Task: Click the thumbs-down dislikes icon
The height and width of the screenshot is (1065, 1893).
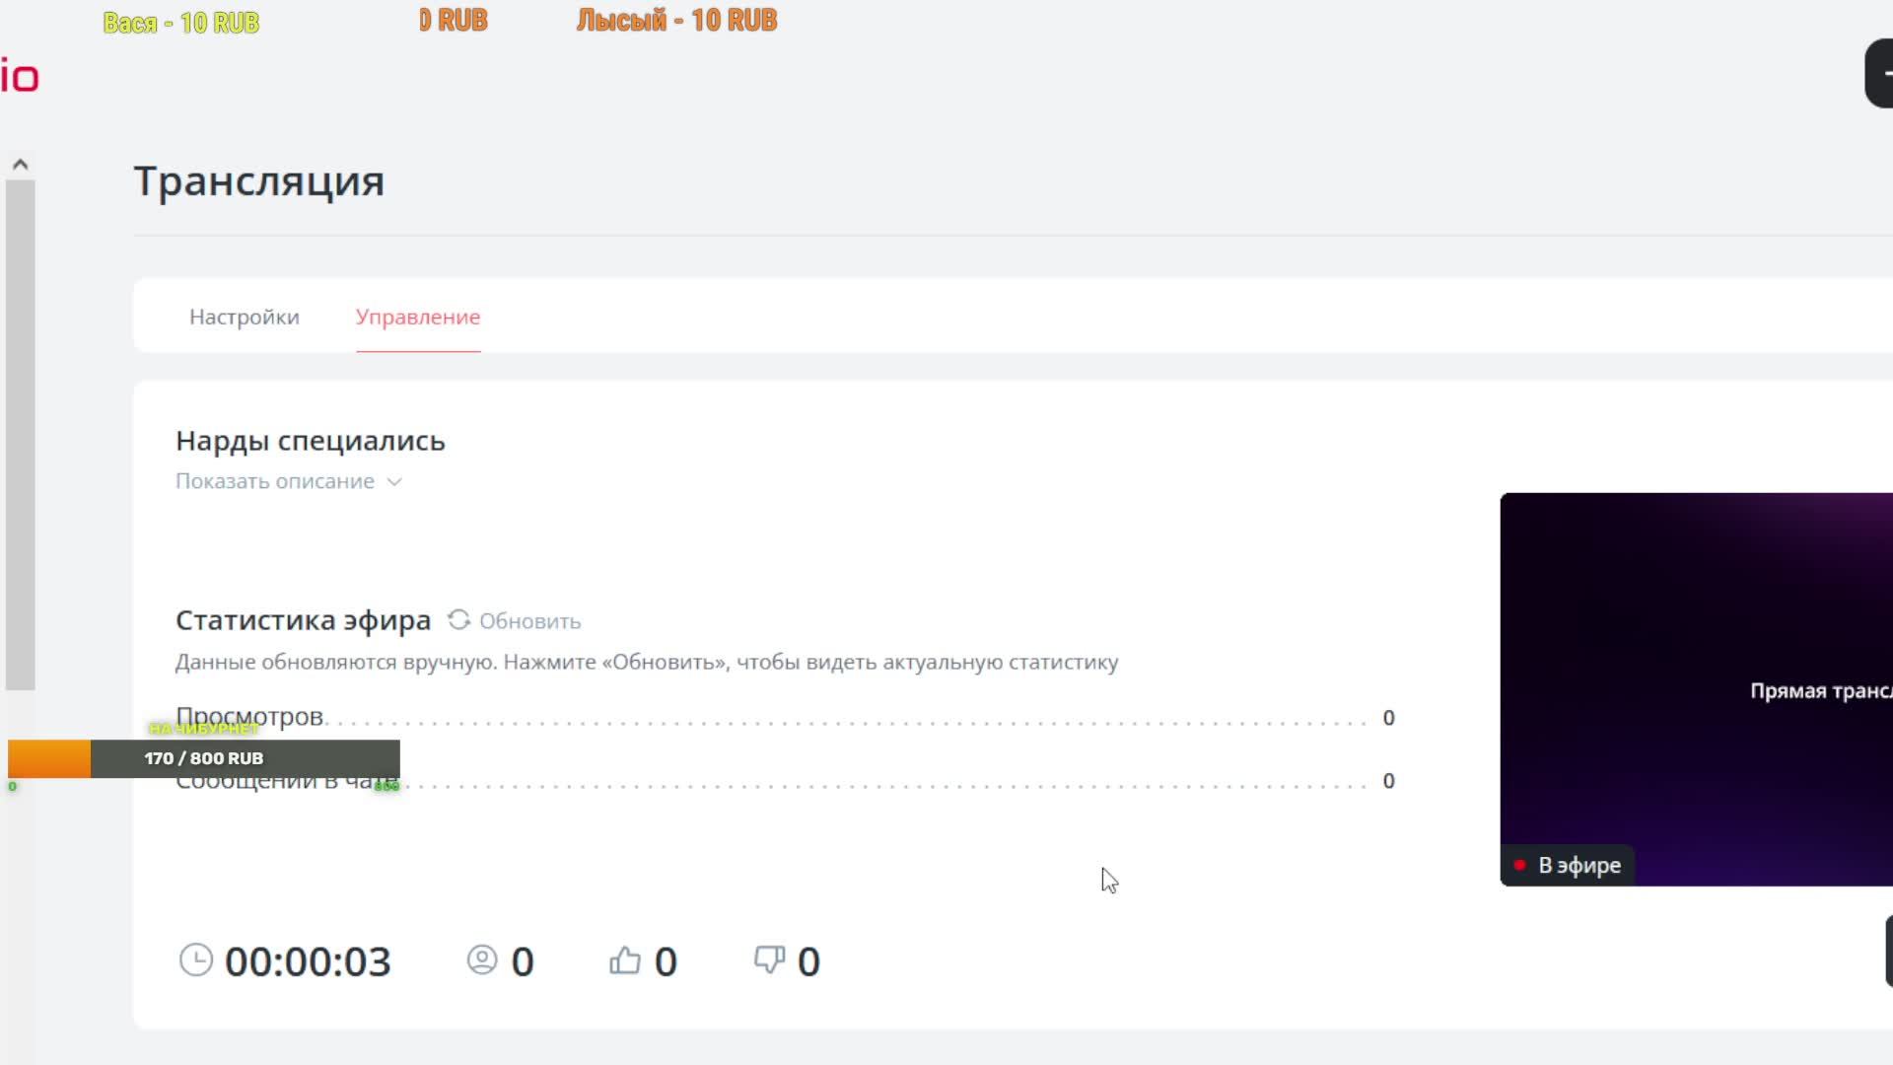Action: 769,959
